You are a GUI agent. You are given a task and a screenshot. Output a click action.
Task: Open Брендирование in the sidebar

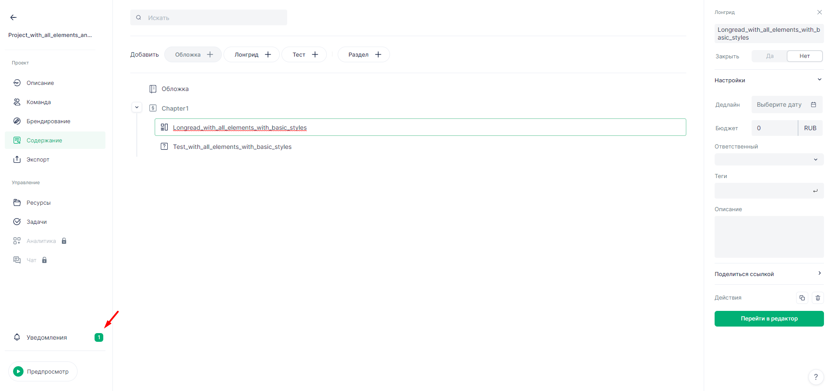pos(48,121)
